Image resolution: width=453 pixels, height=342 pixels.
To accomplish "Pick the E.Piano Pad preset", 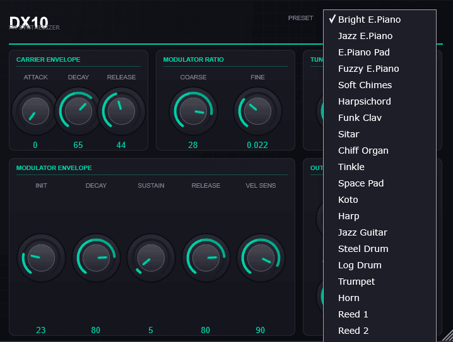I will pyautogui.click(x=380, y=52).
